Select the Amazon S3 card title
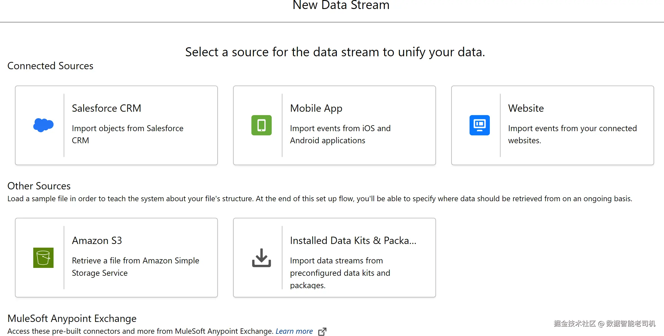664x336 pixels. 97,241
